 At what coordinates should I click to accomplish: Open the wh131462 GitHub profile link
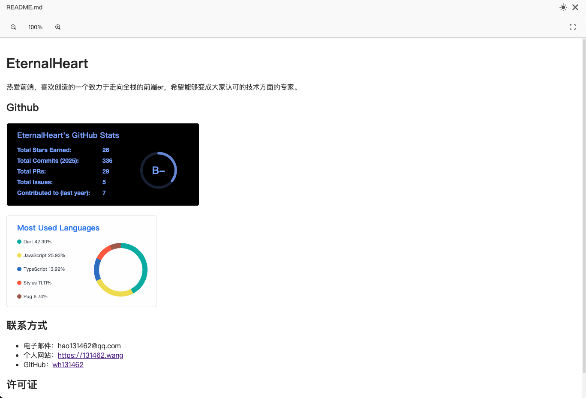point(68,365)
